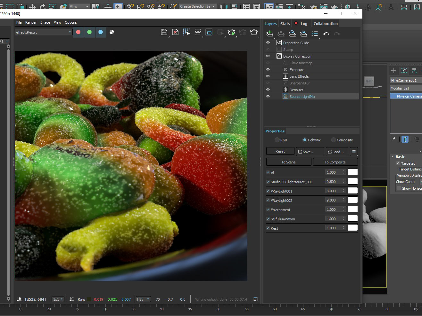Image resolution: width=422 pixels, height=316 pixels.
Task: Open the Render menu
Action: click(x=31, y=22)
